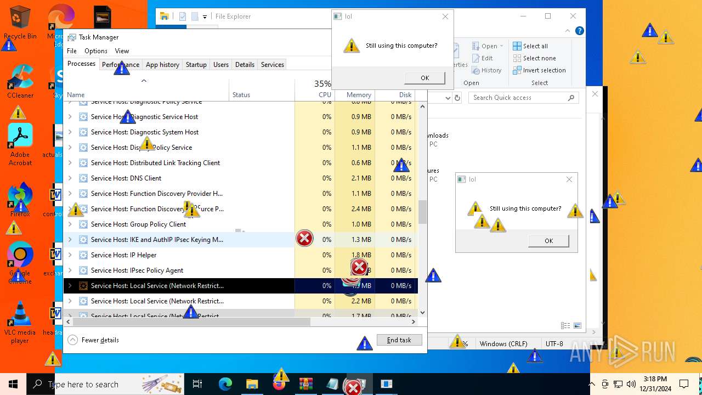Open File Explorer from the taskbar
Viewport: 702px width, 395px height.
click(252, 384)
